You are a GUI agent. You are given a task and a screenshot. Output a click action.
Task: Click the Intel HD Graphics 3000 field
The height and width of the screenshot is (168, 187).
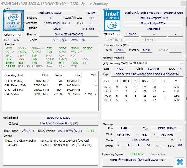(153, 18)
